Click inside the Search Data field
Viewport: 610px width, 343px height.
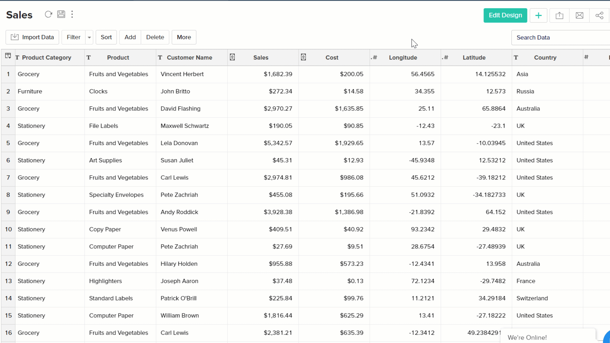click(x=559, y=37)
